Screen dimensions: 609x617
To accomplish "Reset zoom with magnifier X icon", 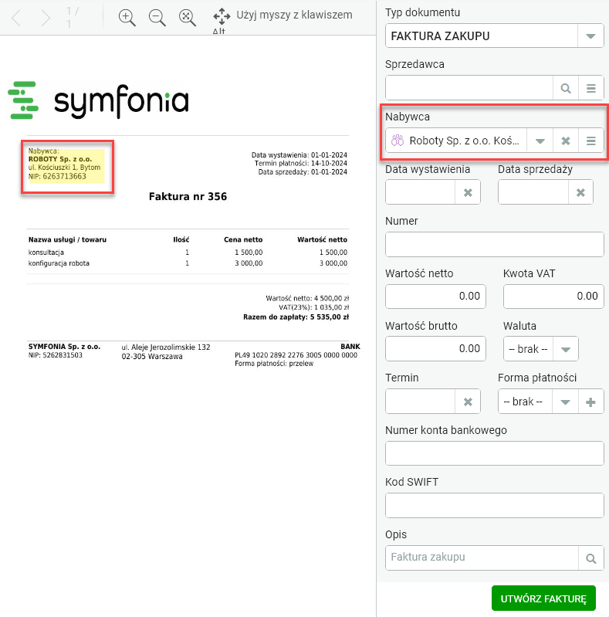I will pos(188,18).
